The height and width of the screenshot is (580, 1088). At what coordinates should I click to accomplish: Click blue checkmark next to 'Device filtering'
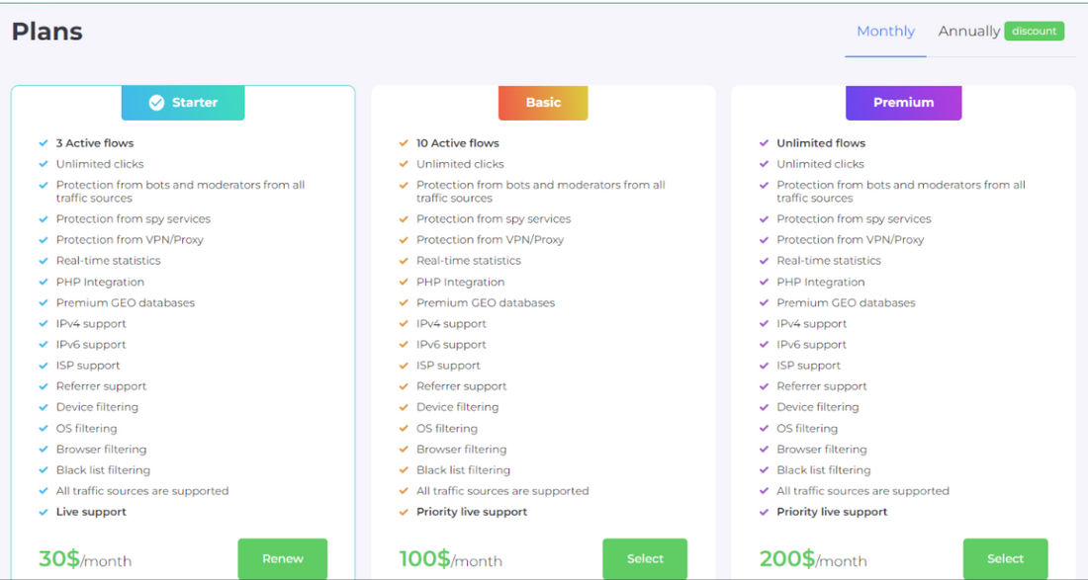pos(44,407)
